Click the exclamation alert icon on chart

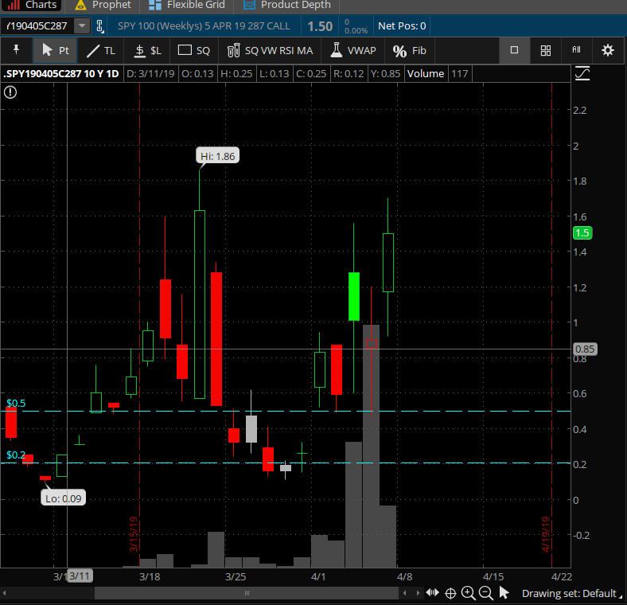coord(10,92)
